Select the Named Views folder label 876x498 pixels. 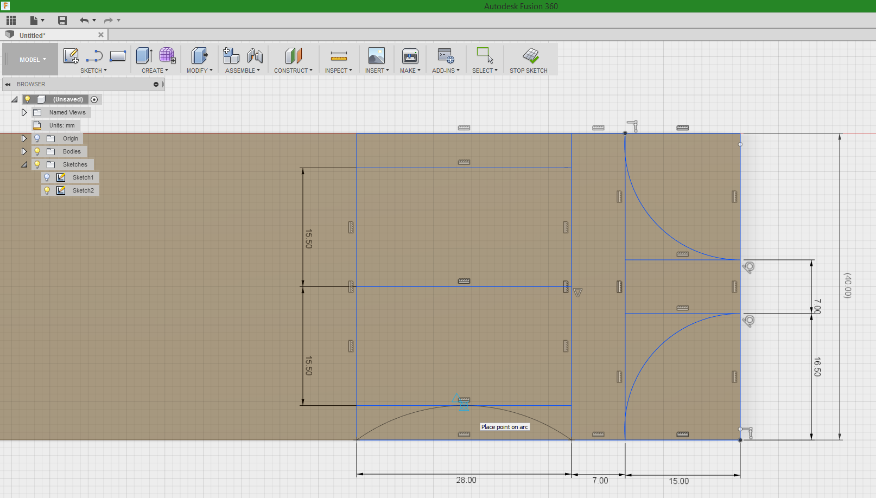click(x=67, y=112)
